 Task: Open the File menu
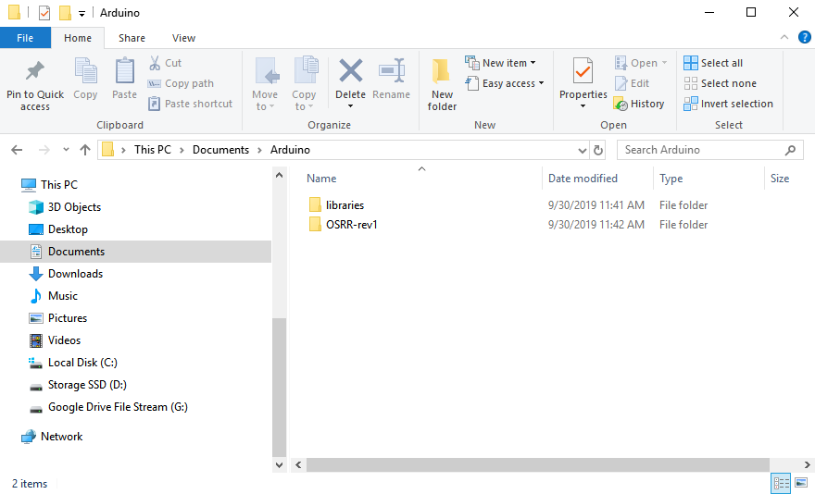25,38
